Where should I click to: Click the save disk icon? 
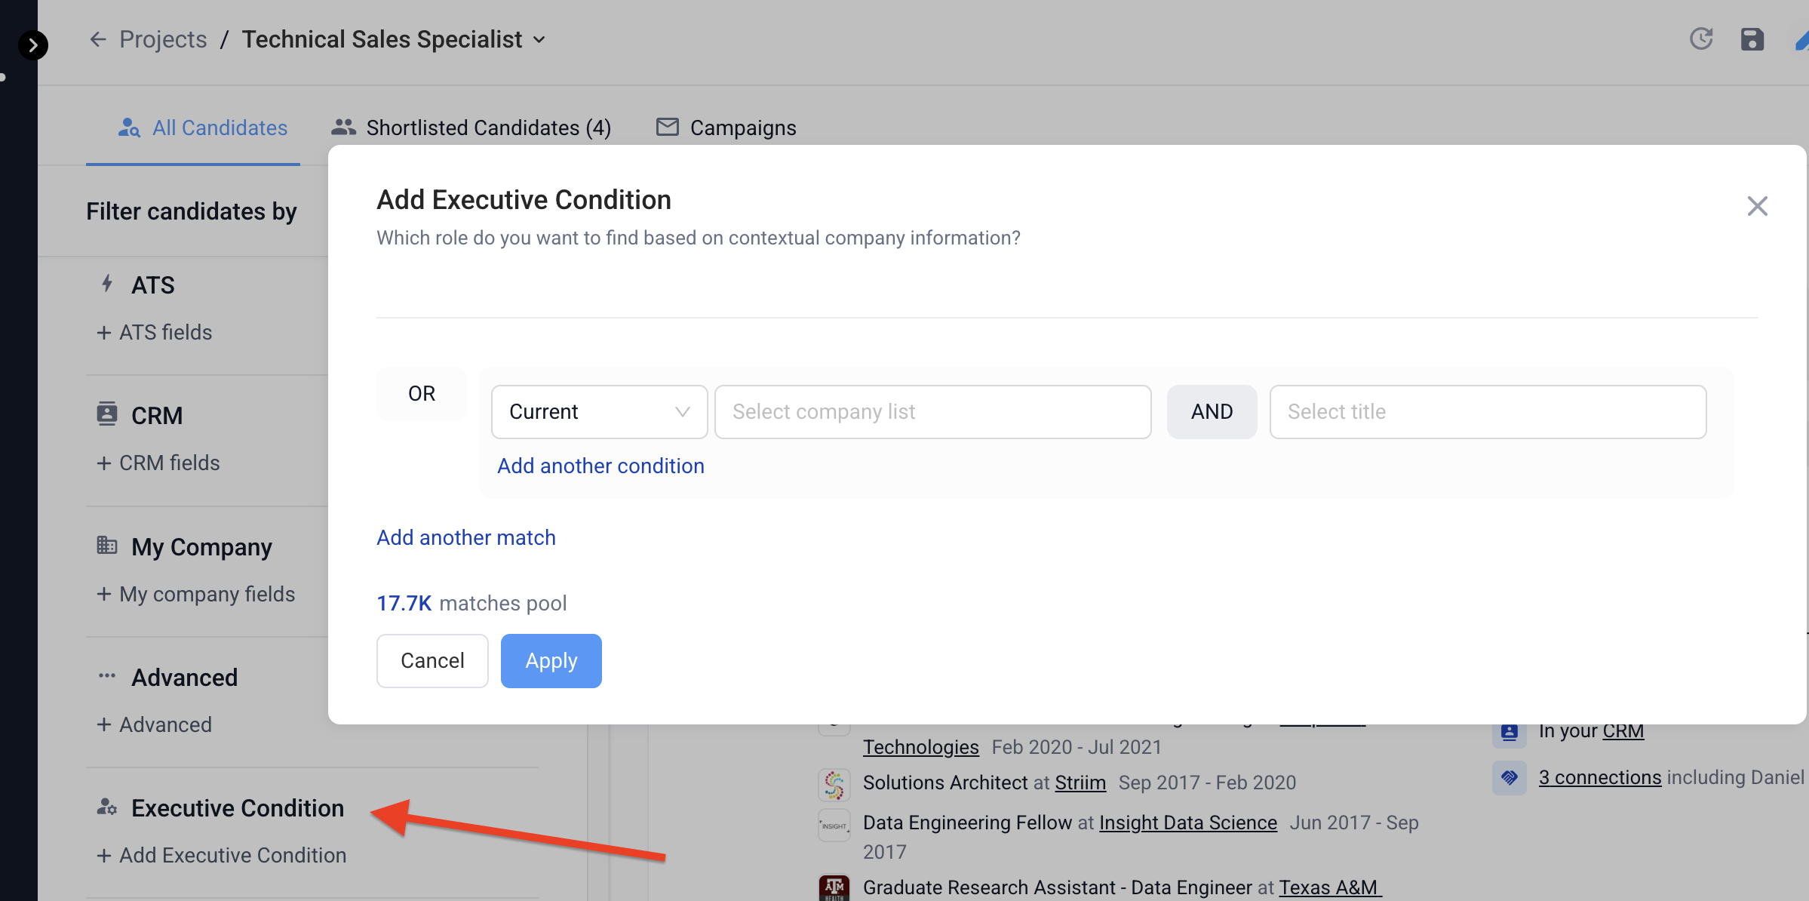(x=1752, y=39)
